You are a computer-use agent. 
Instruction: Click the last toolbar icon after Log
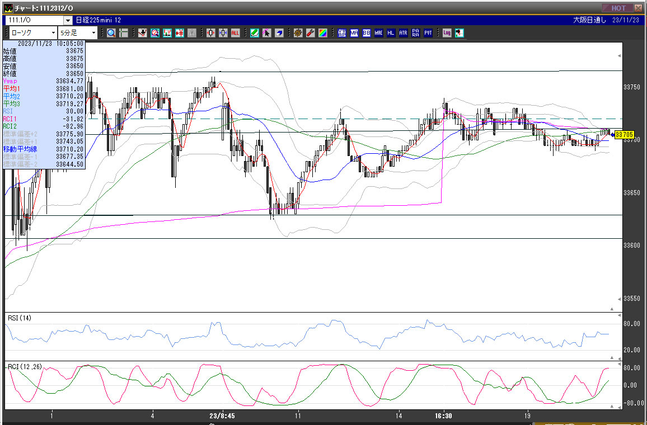coord(460,33)
